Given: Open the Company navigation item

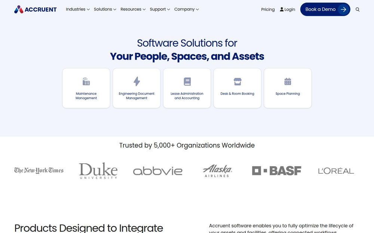Looking at the screenshot, I should coord(184,9).
